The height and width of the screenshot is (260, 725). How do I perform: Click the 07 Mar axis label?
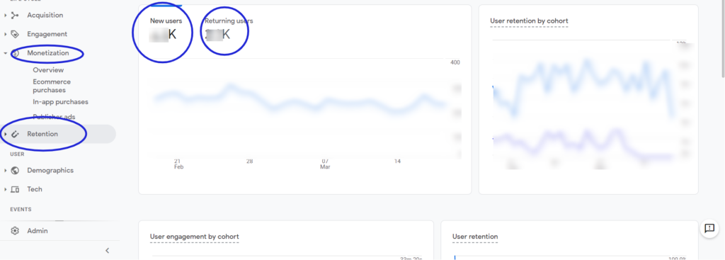[325, 164]
